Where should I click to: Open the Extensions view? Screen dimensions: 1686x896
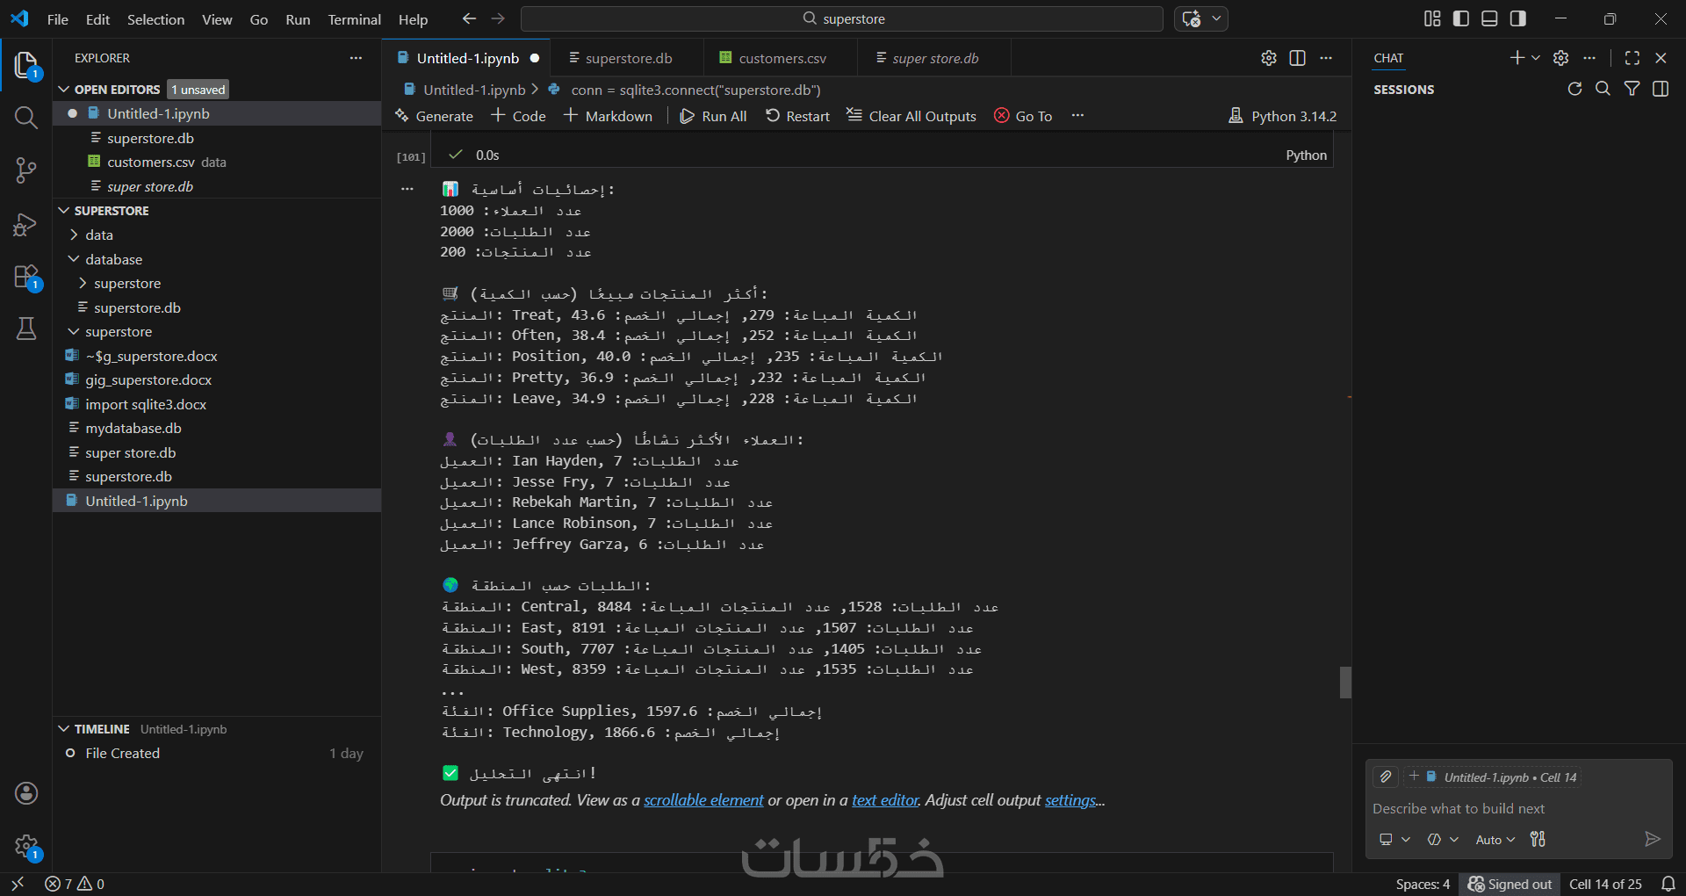pos(26,278)
